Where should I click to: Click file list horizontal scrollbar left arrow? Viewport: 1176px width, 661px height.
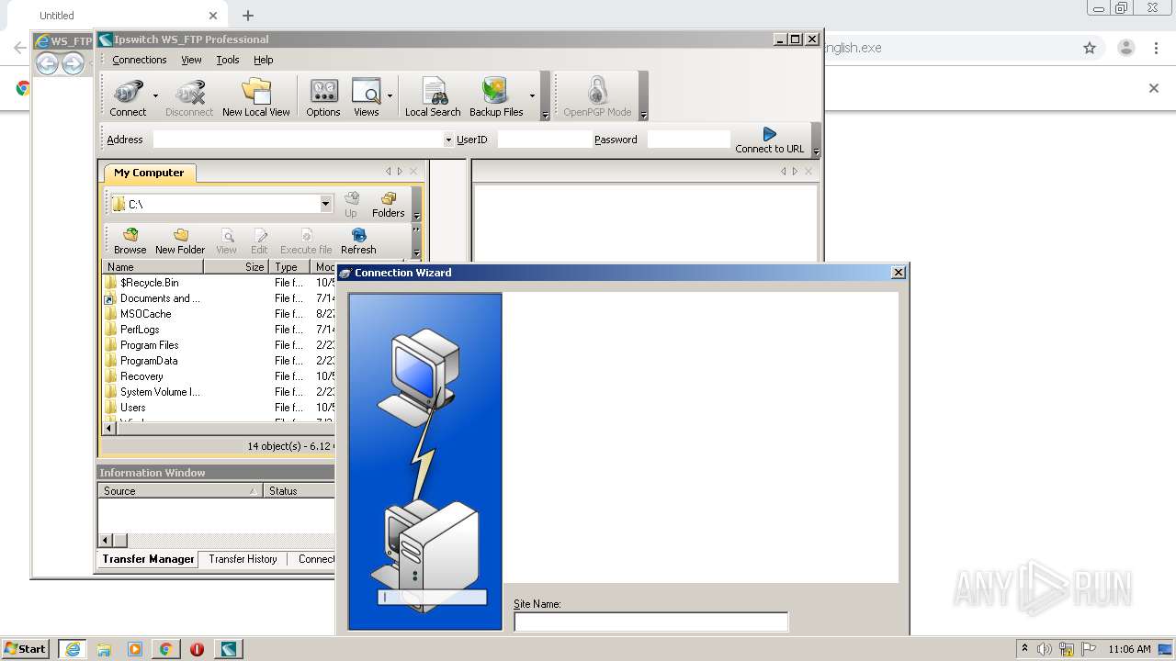tap(109, 429)
